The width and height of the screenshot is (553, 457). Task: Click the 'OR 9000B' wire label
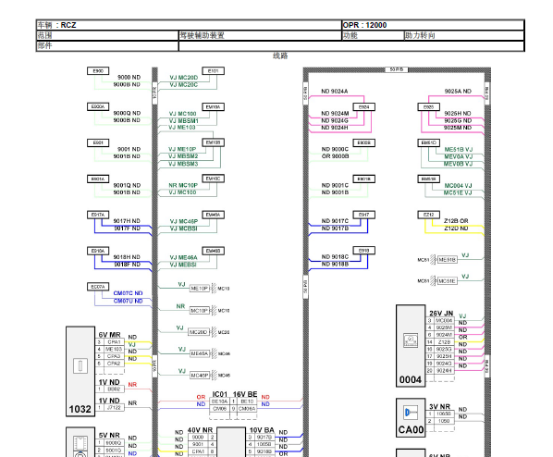coord(335,156)
